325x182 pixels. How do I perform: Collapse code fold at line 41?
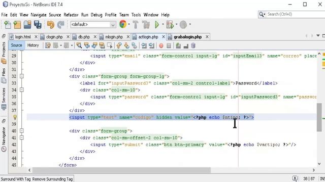21,138
